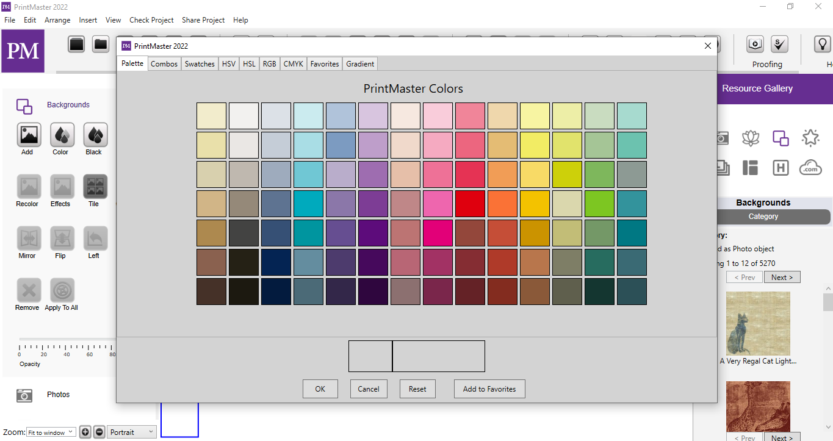
Task: Click the Opacity slider track
Action: pyautogui.click(x=67, y=339)
